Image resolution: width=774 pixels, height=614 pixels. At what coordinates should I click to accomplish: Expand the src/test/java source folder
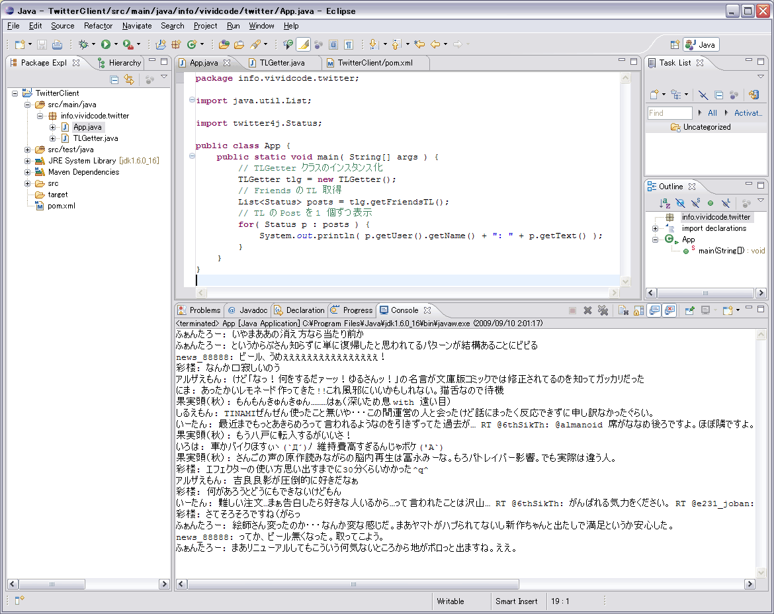tap(28, 150)
